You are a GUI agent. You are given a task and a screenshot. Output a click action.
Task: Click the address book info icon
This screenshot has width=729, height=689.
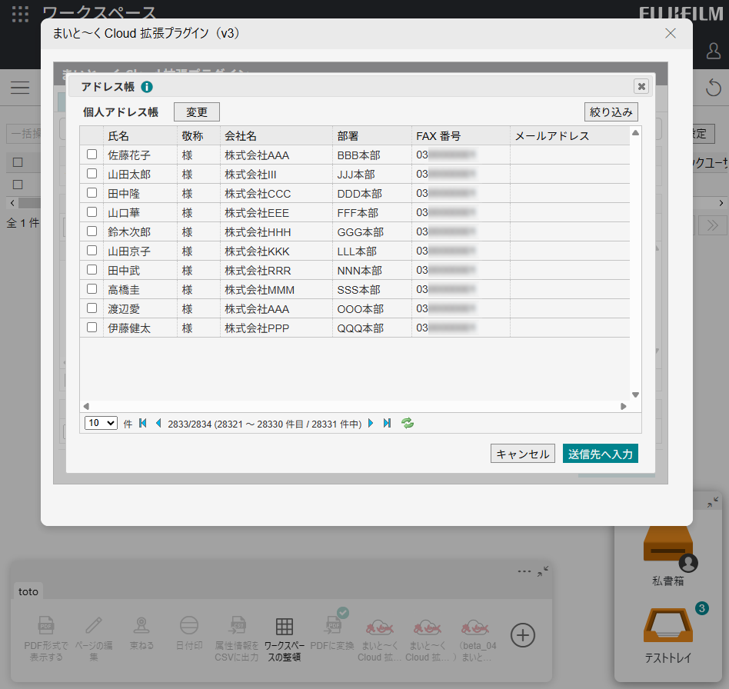(x=147, y=87)
